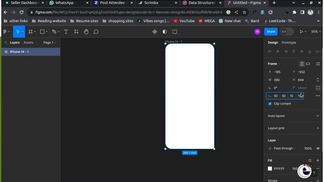Open the Page 1 dropdown
Image resolution: width=324 pixels, height=182 pixels.
(50, 42)
